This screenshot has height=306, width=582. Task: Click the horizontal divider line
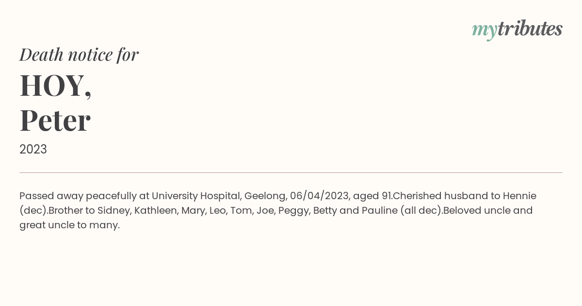coord(291,172)
